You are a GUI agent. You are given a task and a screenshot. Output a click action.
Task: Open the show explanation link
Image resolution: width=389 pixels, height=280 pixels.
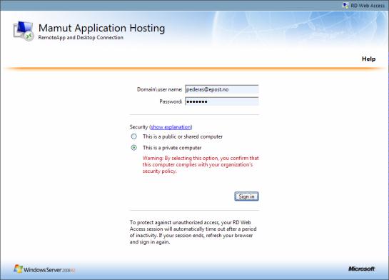click(x=171, y=127)
